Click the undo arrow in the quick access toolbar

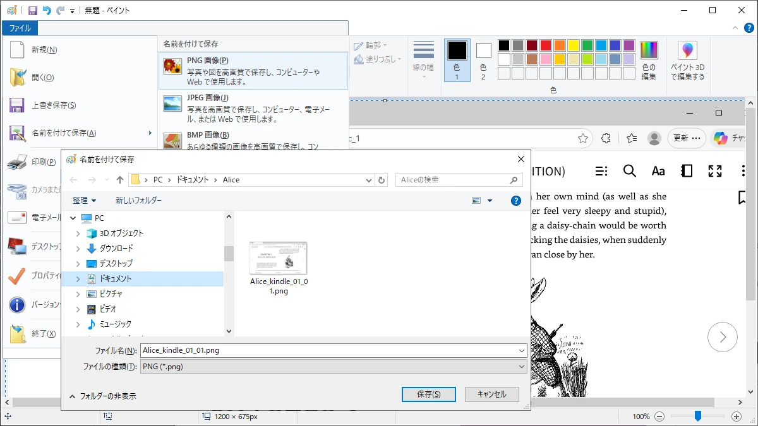click(x=47, y=11)
